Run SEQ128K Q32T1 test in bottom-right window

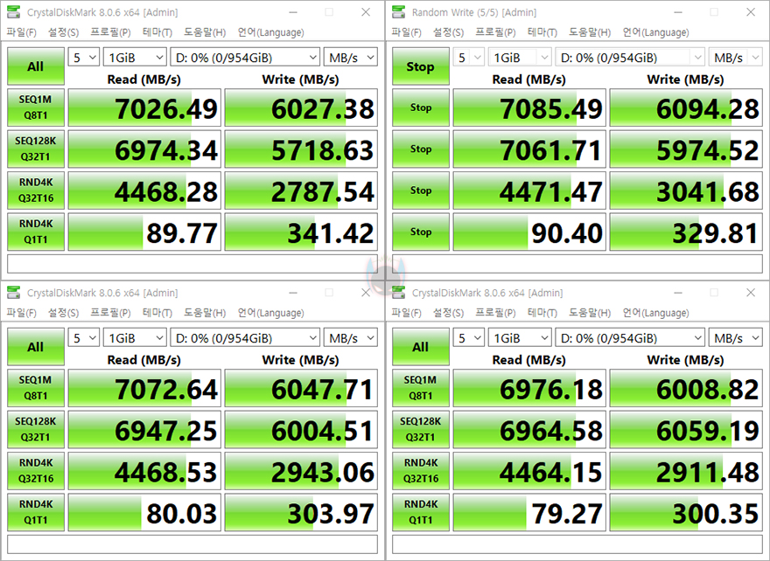[420, 429]
